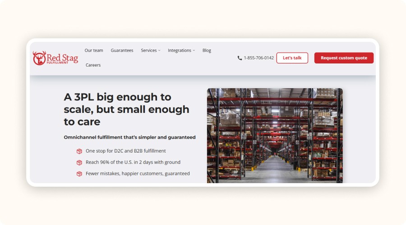Expand the Integrations dropdown chevron
Screen dimensions: 406x225
[194, 51]
